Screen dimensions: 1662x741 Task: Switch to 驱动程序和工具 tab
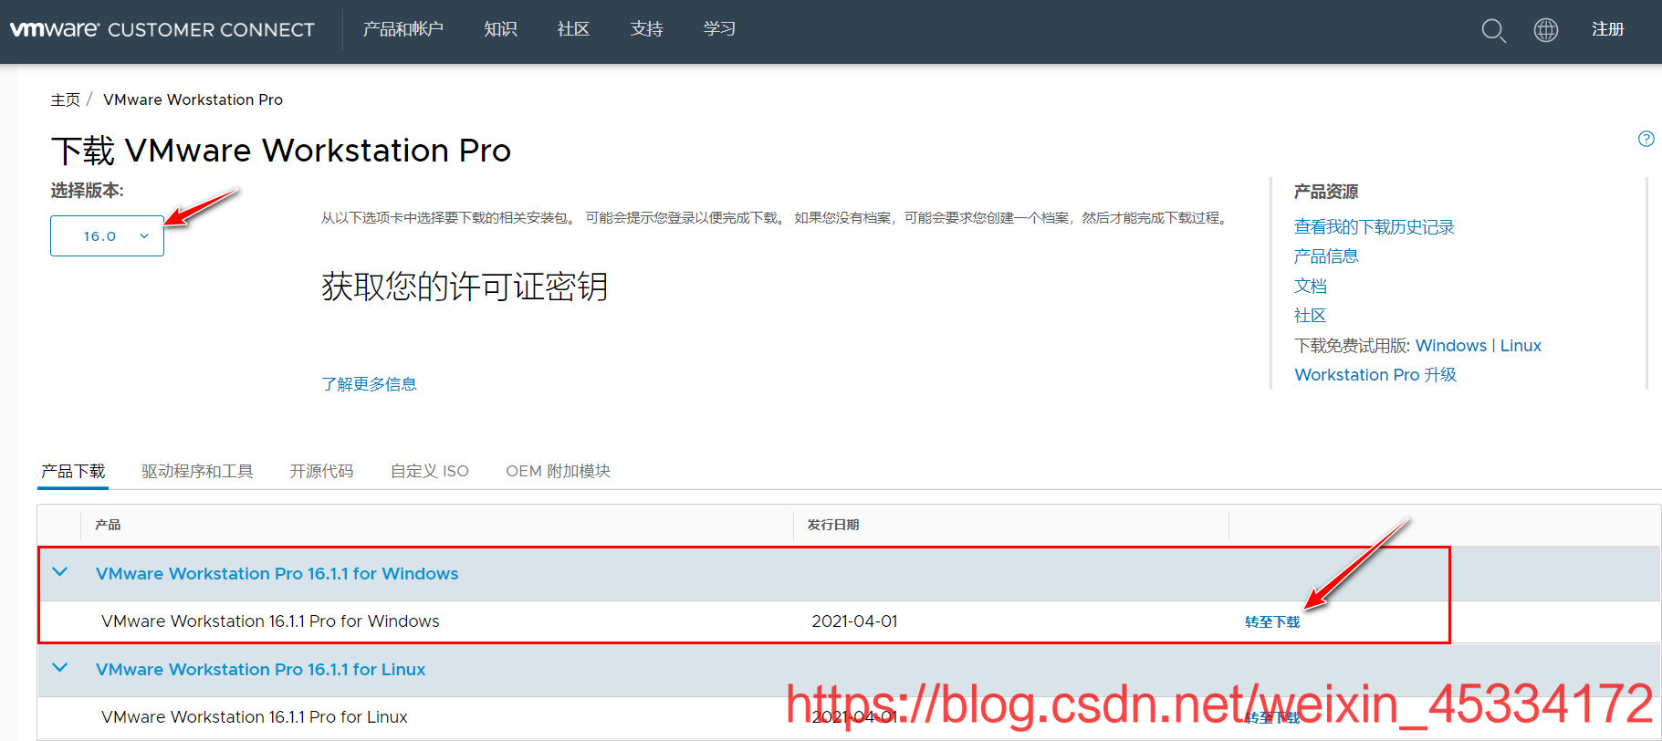pos(197,471)
